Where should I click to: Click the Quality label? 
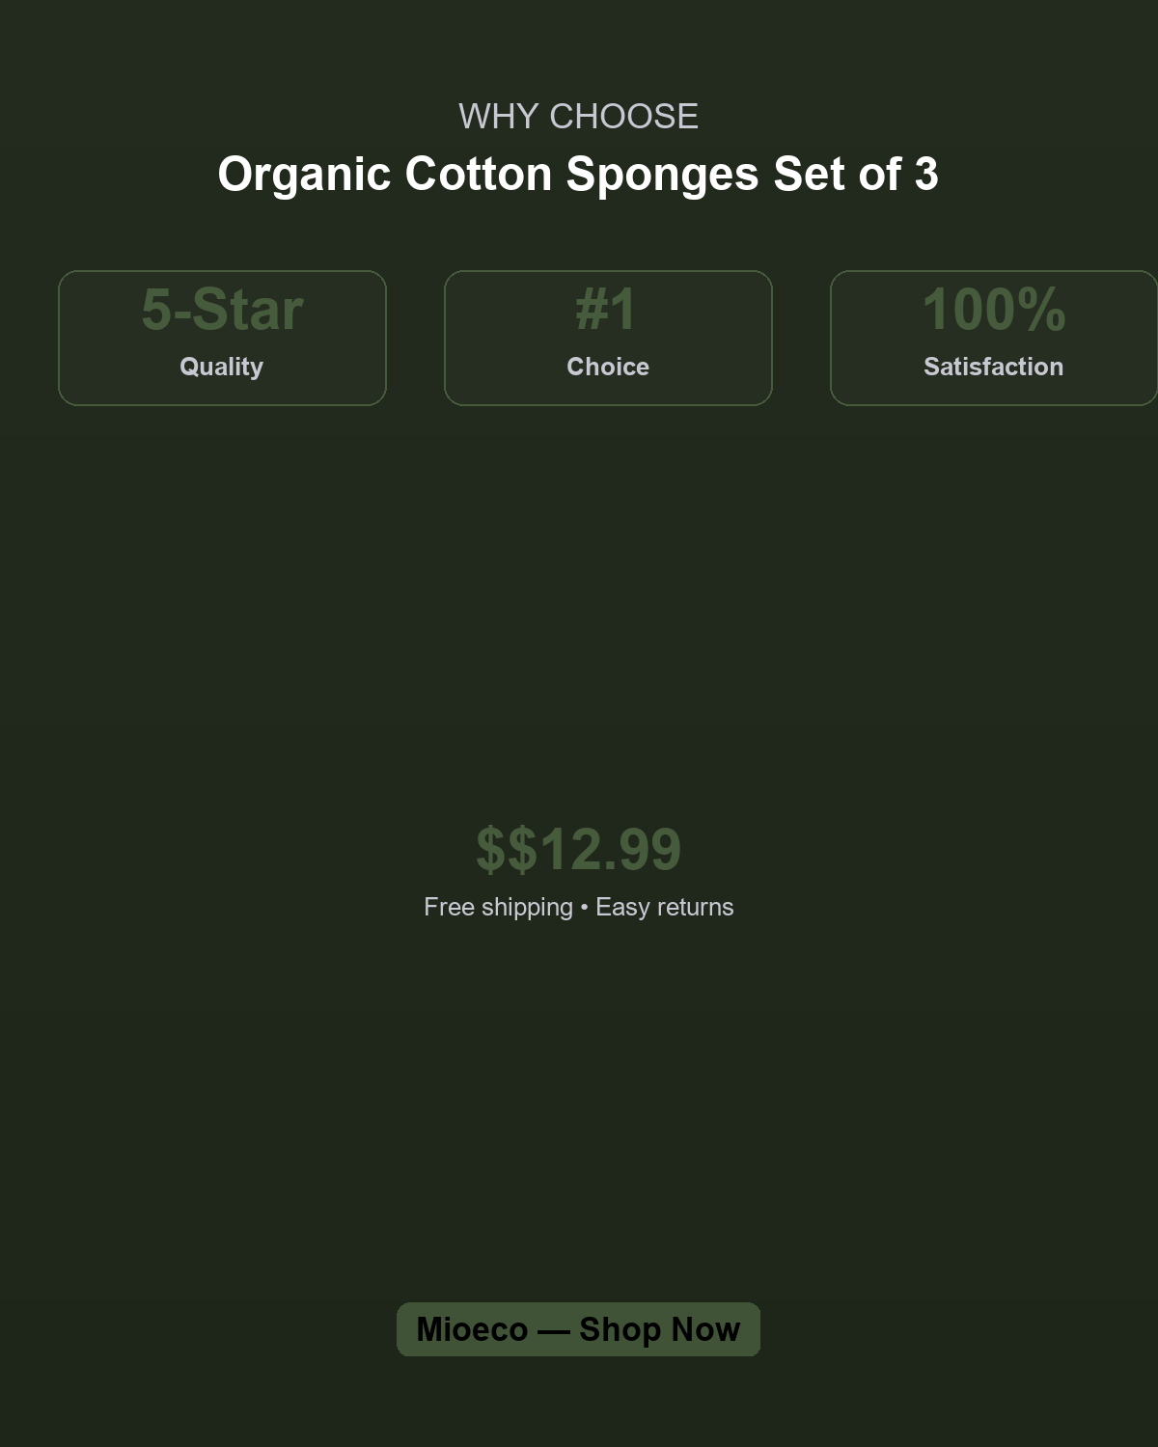pyautogui.click(x=221, y=367)
